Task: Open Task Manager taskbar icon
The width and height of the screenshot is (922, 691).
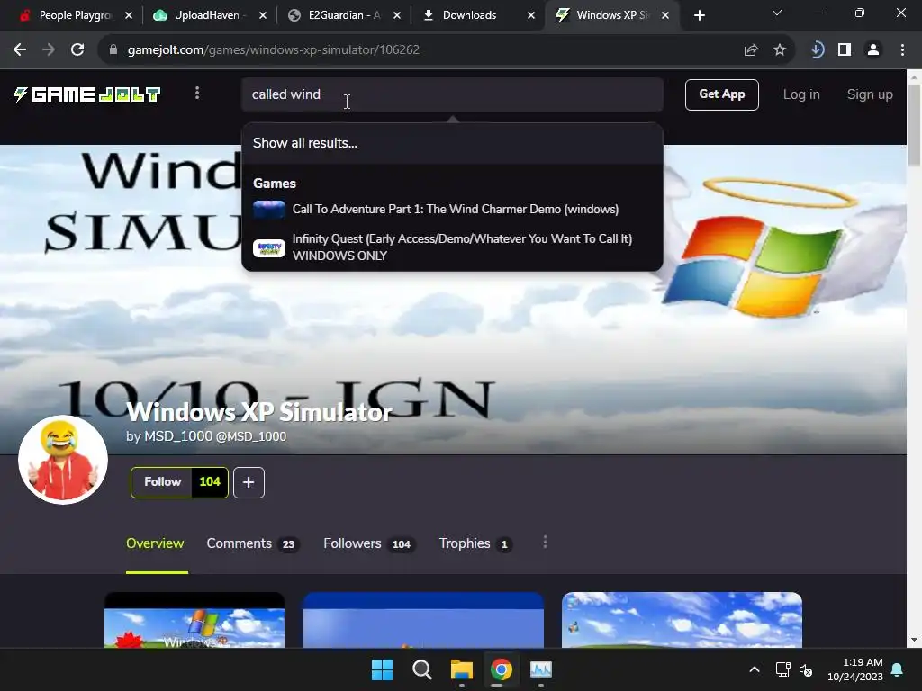Action: [540, 669]
